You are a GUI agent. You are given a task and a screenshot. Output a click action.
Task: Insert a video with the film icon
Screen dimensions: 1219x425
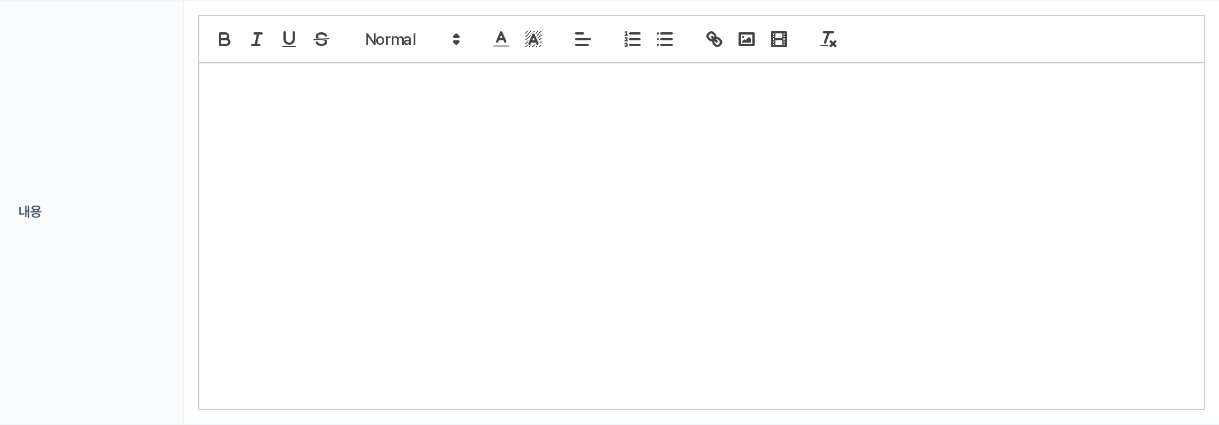point(779,39)
